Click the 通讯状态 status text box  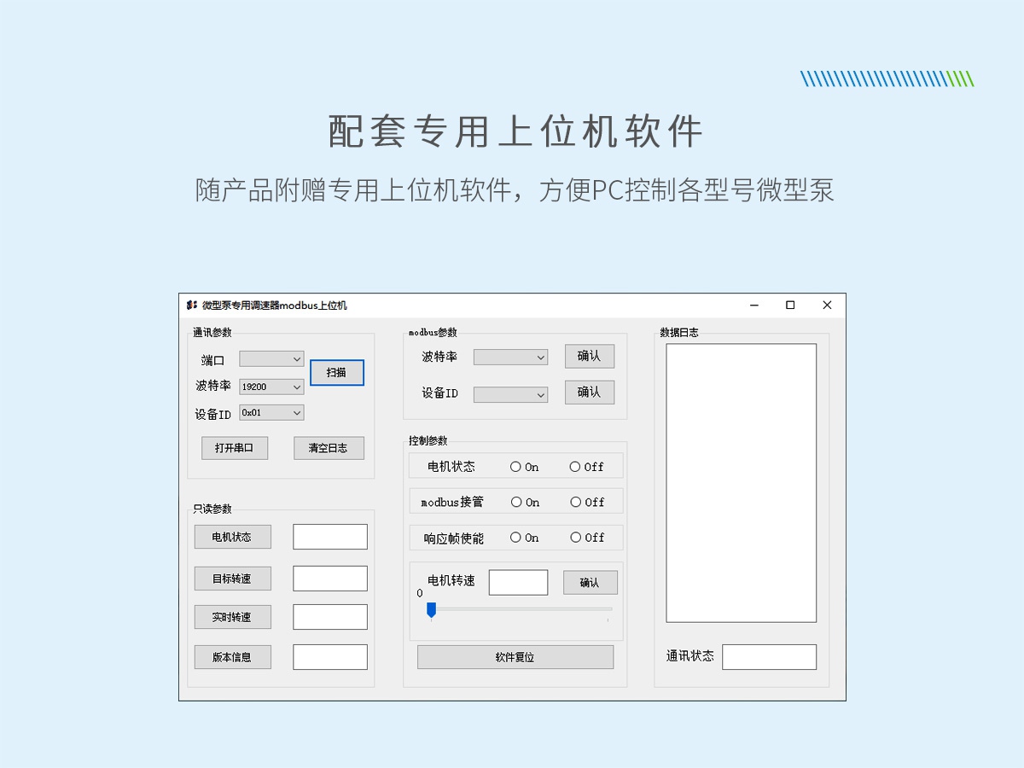769,657
